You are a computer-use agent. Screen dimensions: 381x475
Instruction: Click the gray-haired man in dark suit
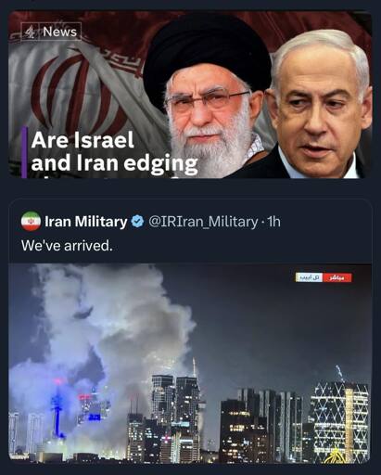[320, 105]
